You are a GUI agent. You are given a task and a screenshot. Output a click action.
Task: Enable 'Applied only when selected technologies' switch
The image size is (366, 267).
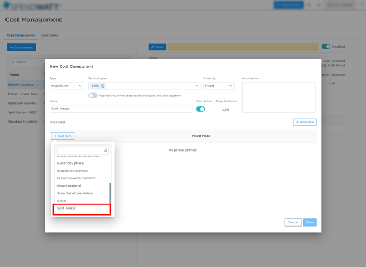coord(93,96)
